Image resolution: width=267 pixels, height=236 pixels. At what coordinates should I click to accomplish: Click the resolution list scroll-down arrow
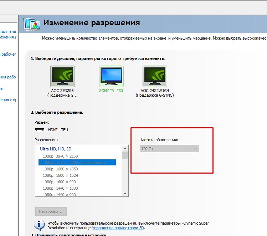pos(125,193)
